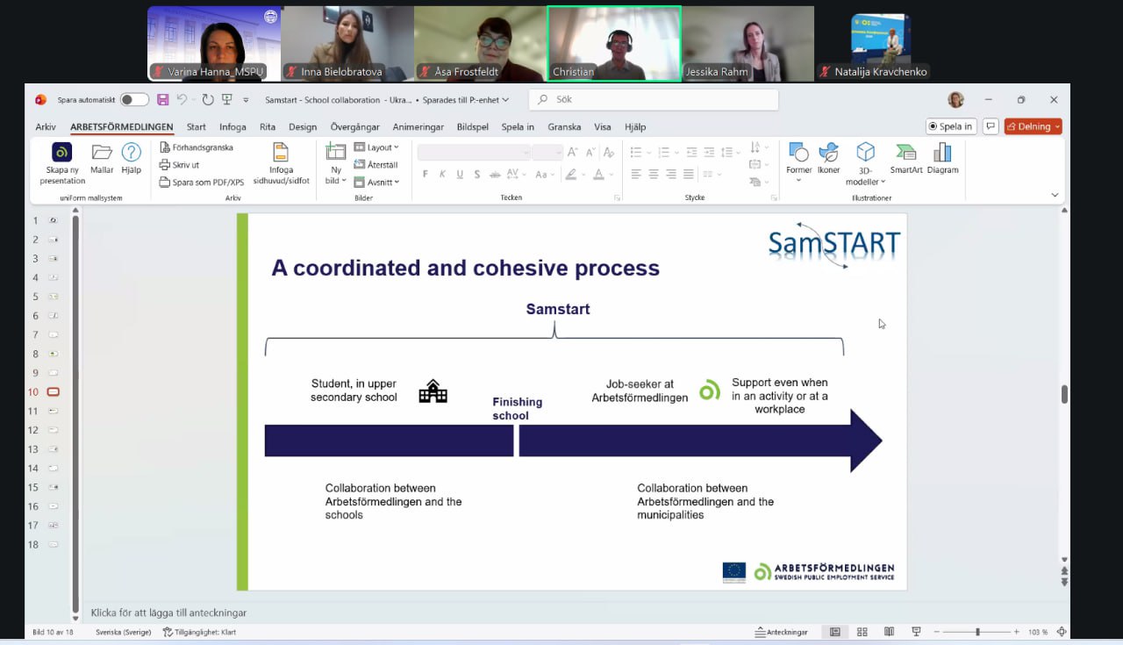Switch to reading view in status bar
The image size is (1123, 645).
(889, 632)
